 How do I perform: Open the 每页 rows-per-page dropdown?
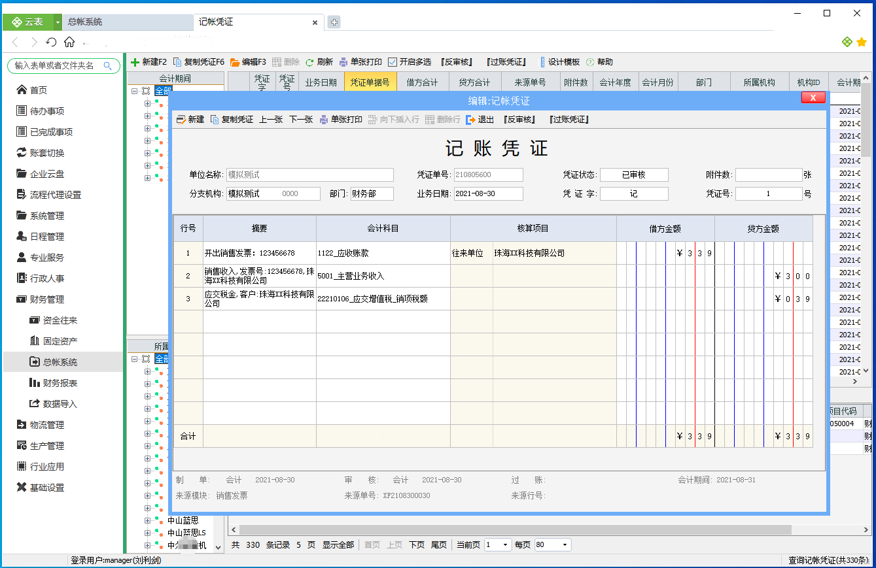(x=565, y=544)
